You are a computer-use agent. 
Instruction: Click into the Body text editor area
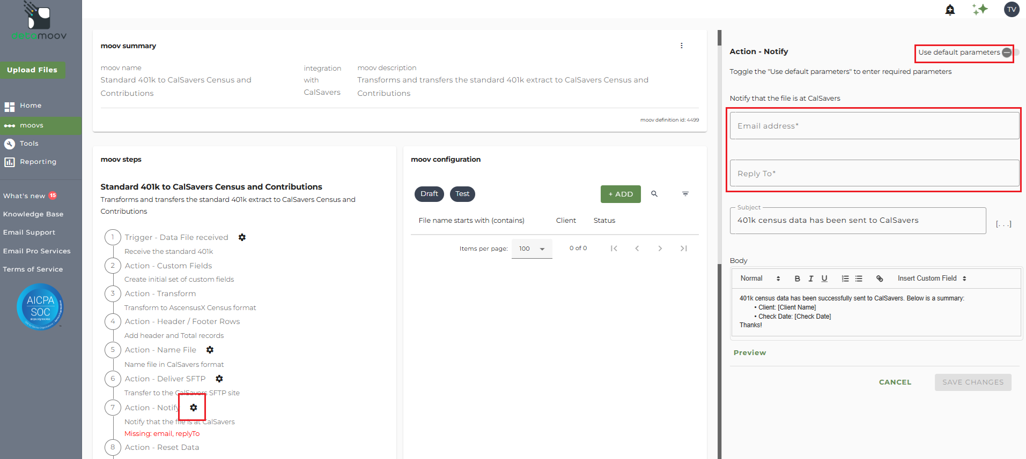point(876,312)
